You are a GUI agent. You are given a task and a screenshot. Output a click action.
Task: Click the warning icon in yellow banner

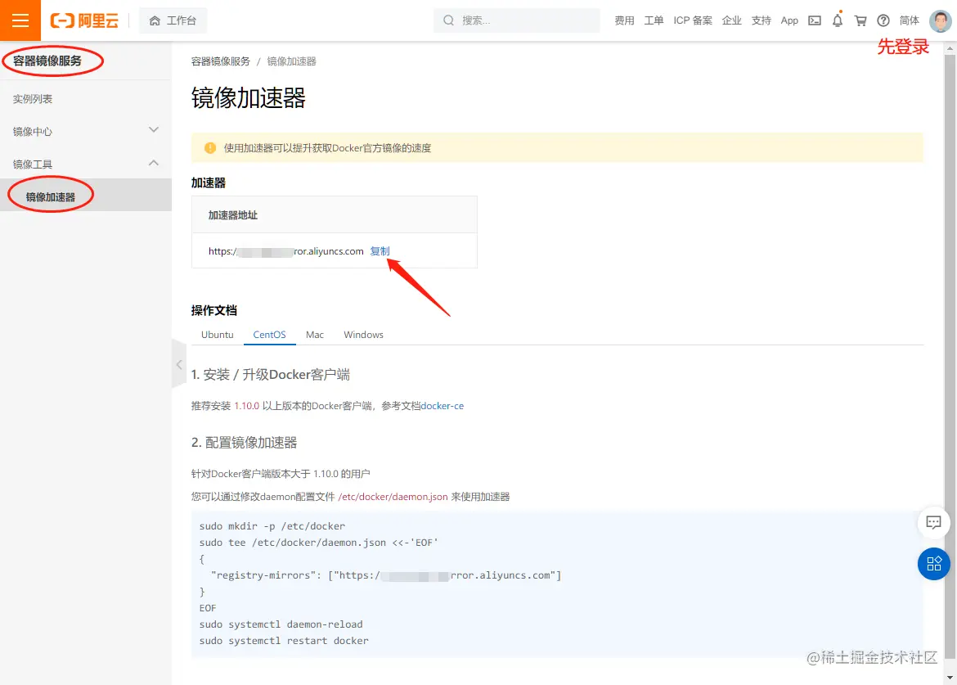point(210,148)
